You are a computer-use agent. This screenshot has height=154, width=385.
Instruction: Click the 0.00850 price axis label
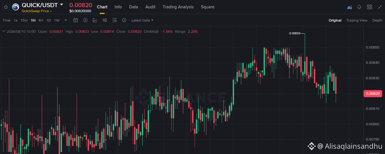(372, 48)
